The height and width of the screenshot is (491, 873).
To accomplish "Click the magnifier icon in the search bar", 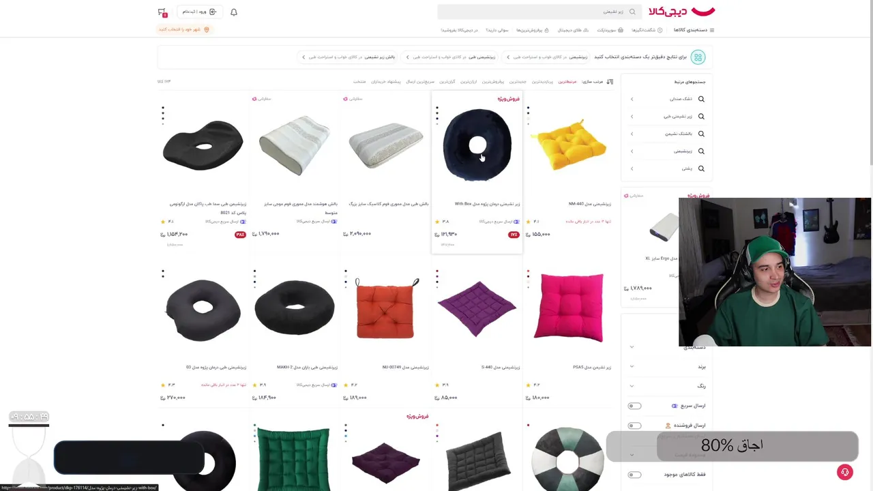I will (632, 12).
